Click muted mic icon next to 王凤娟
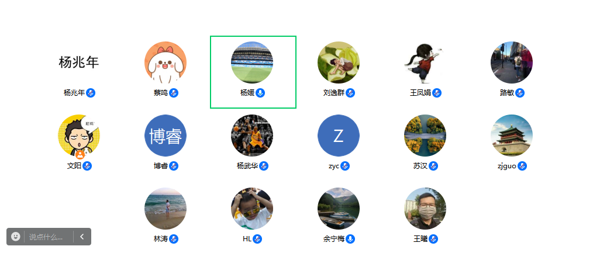This screenshot has width=593, height=260. click(437, 92)
